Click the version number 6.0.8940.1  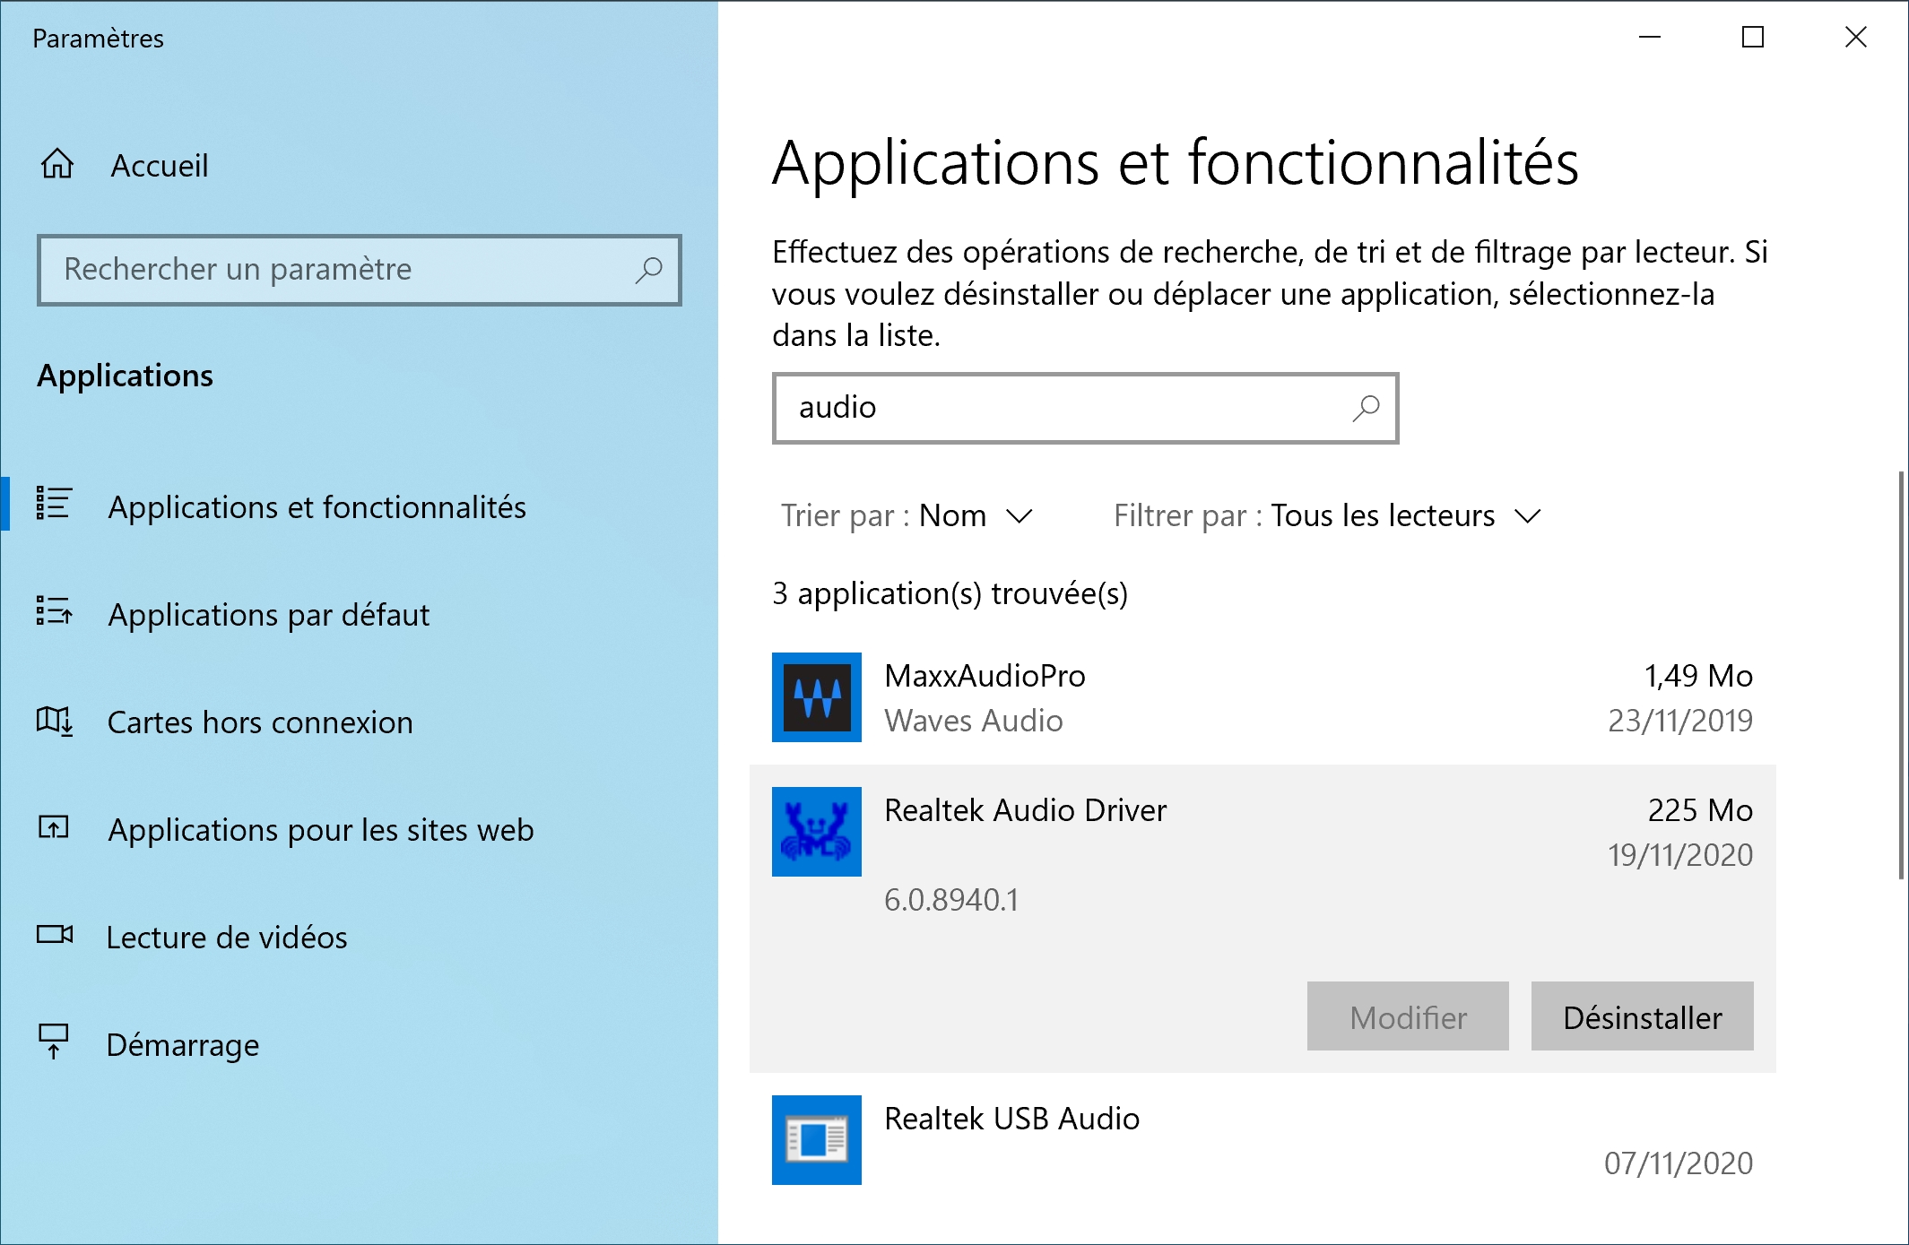tap(951, 900)
